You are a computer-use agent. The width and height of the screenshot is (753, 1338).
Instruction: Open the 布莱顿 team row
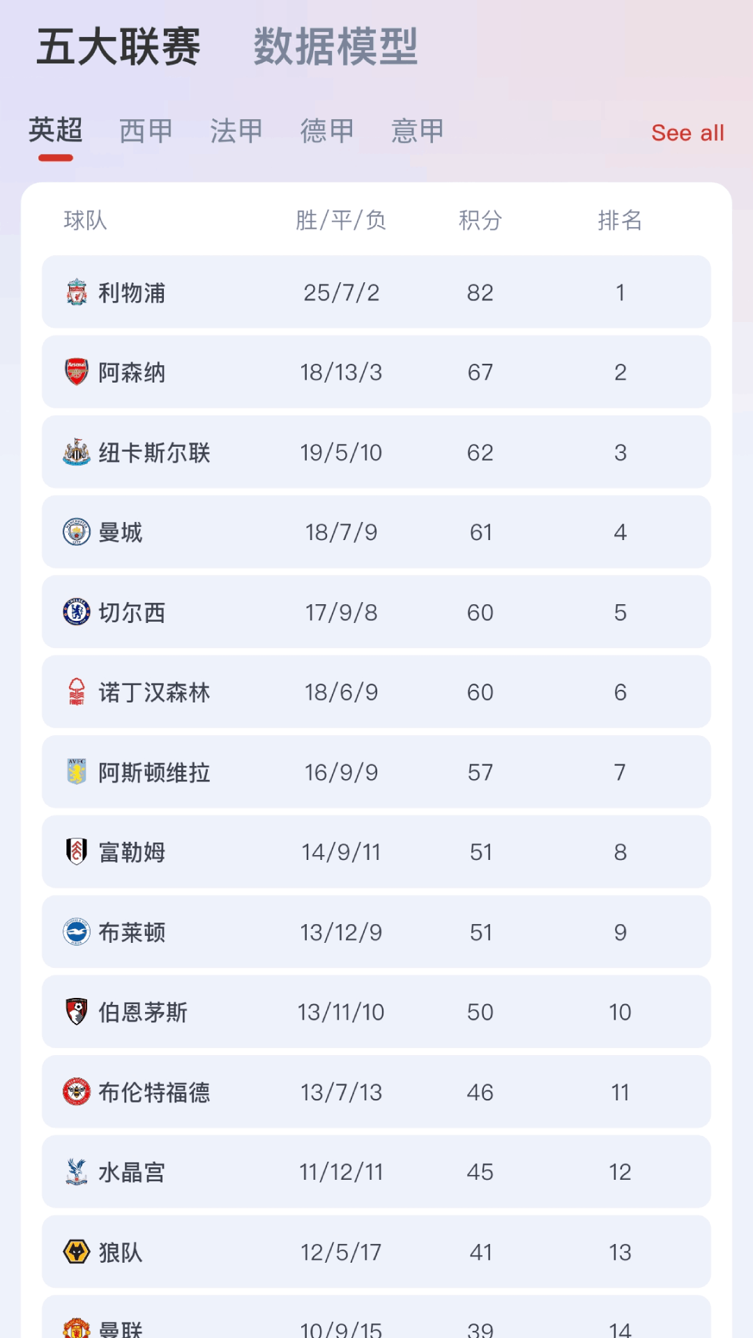(x=376, y=932)
